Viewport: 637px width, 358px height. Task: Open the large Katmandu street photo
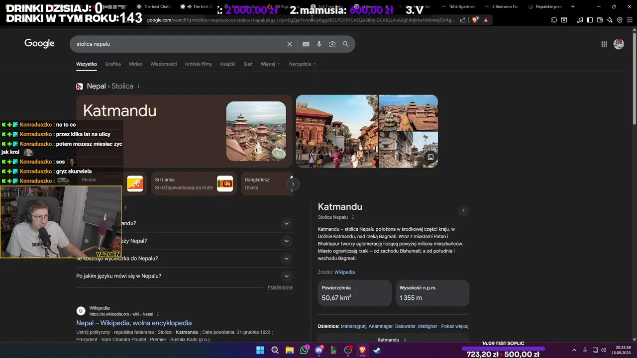[x=337, y=131]
